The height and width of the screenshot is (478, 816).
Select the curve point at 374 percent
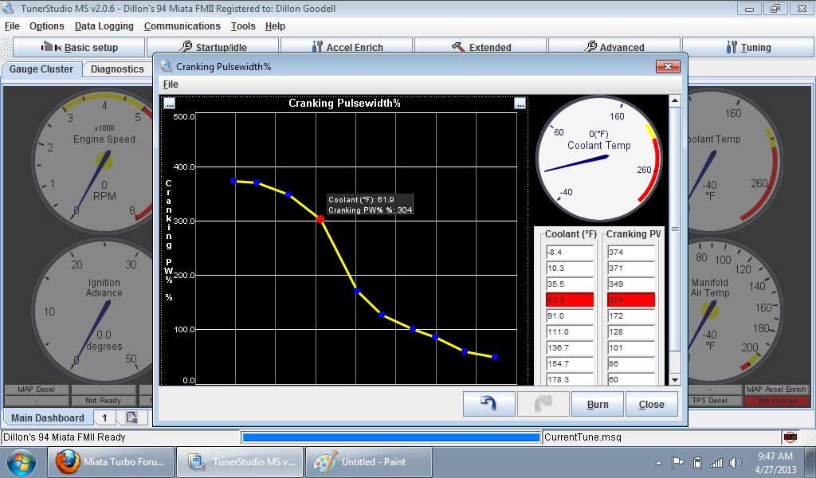pos(233,181)
